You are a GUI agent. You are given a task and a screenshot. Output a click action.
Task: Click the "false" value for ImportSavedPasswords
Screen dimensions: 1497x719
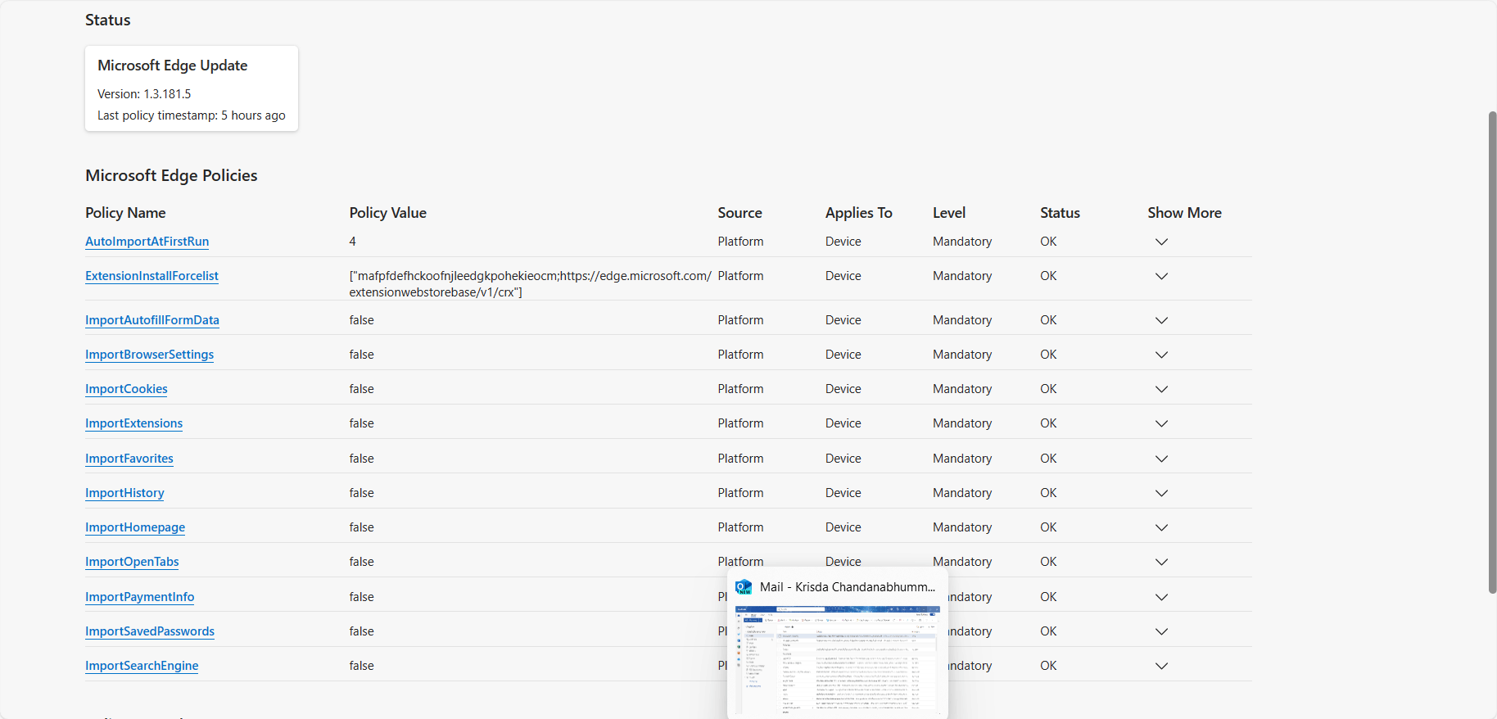point(362,631)
